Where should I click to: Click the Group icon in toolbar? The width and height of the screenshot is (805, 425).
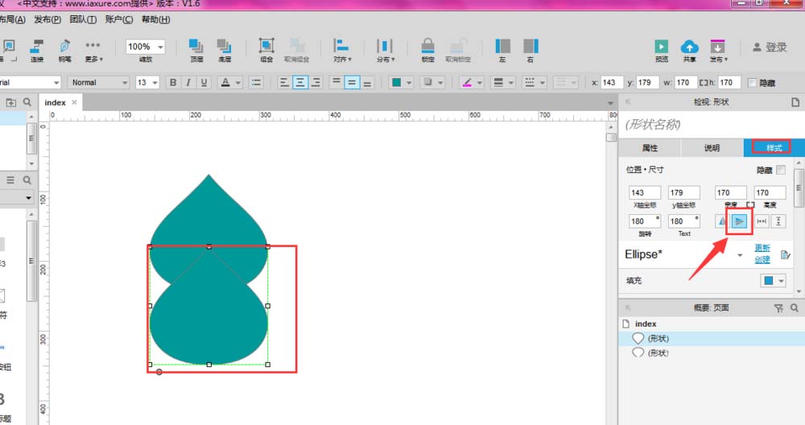(266, 46)
